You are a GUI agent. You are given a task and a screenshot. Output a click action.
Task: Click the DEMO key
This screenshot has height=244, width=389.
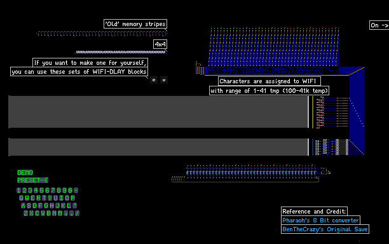click(25, 173)
